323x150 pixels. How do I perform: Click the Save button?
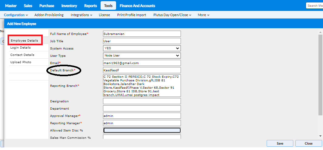pyautogui.click(x=280, y=143)
